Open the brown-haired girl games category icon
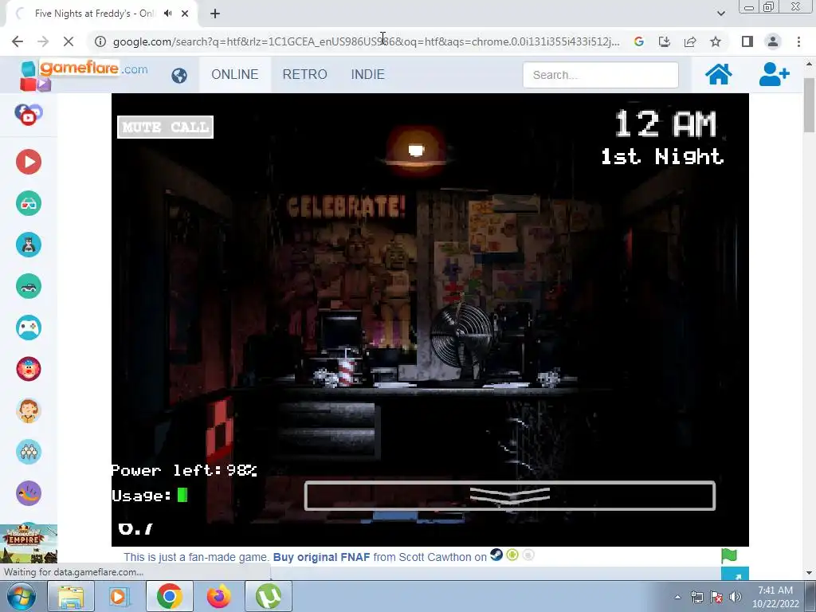This screenshot has width=816, height=612. pos(29,410)
